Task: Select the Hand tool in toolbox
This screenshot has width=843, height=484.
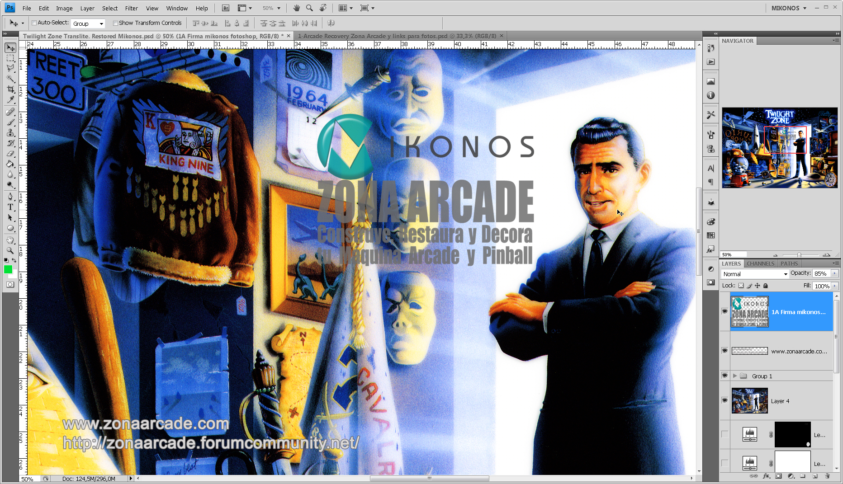Action: [x=10, y=240]
